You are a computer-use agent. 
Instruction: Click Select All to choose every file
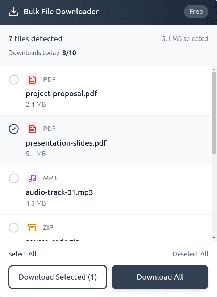tap(22, 254)
